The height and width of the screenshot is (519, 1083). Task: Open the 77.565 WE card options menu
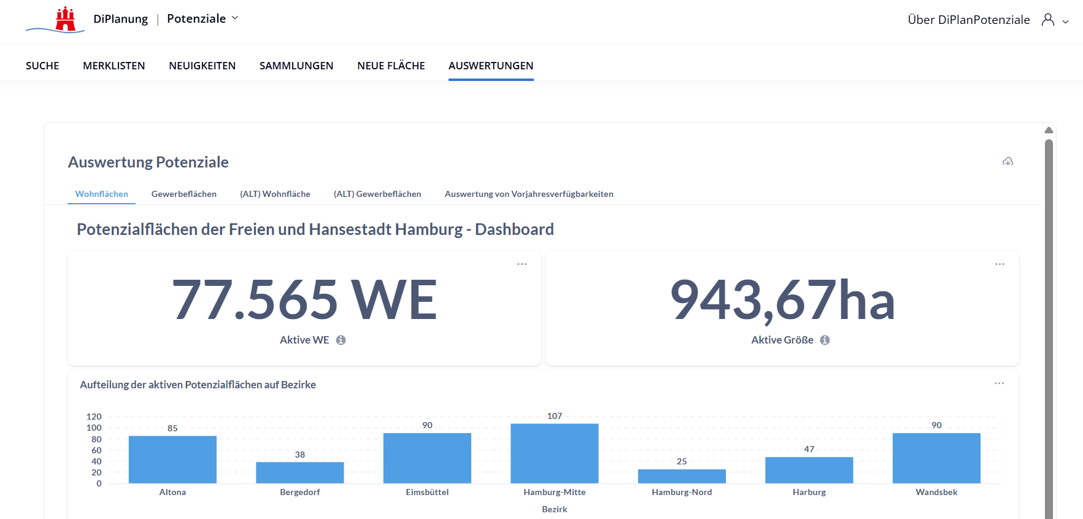point(522,264)
